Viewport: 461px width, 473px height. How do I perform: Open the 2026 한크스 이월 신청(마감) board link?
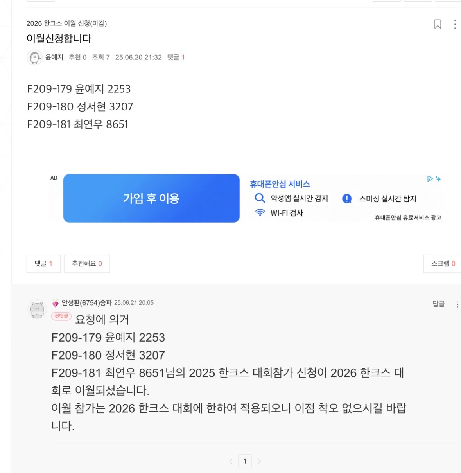[x=66, y=23]
